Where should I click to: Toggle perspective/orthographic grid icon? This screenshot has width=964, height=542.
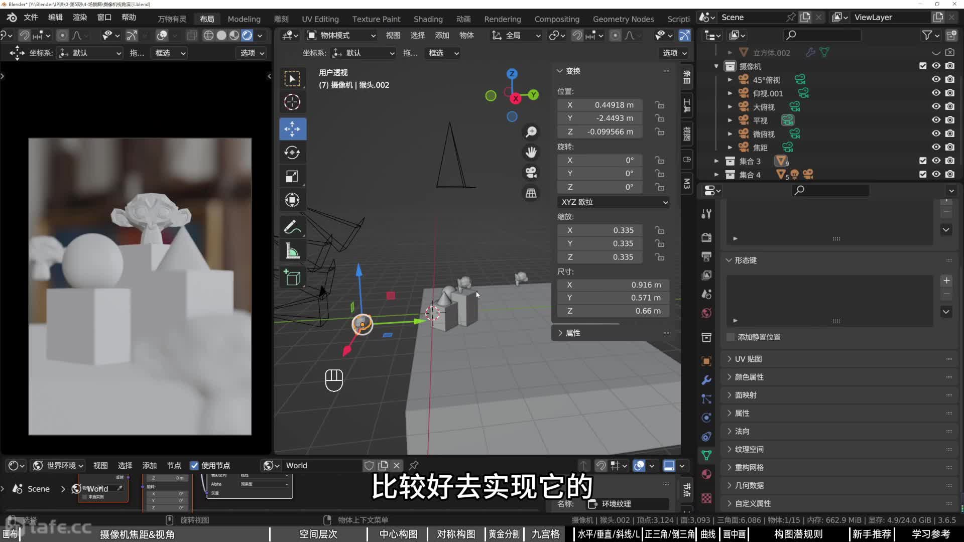[531, 193]
